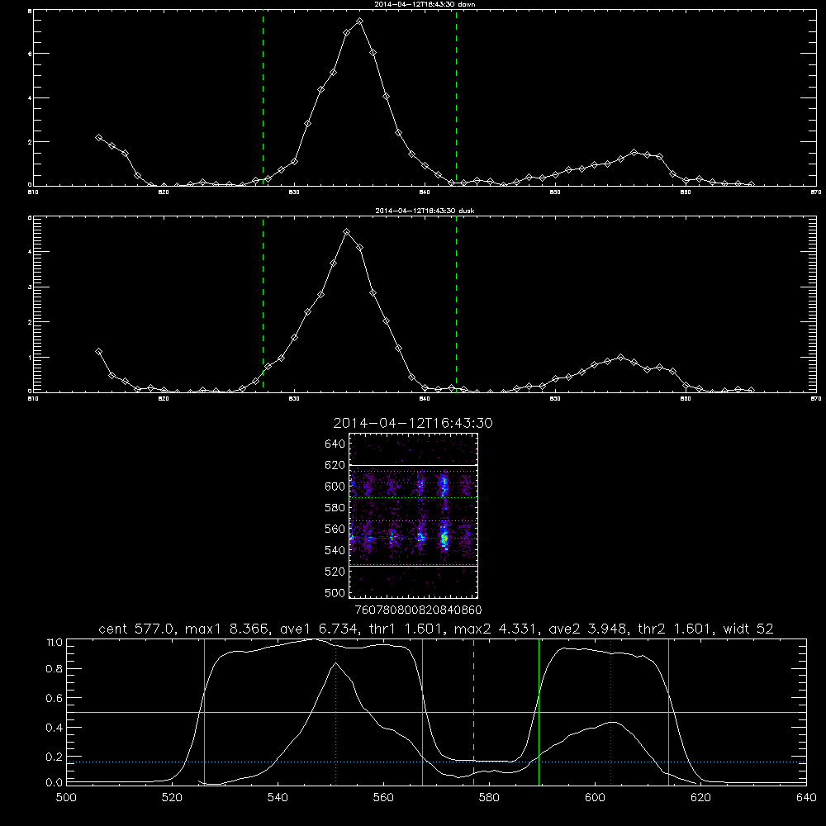Click the left green dashed line in dawn plot
The height and width of the screenshot is (826, 826).
point(263,98)
